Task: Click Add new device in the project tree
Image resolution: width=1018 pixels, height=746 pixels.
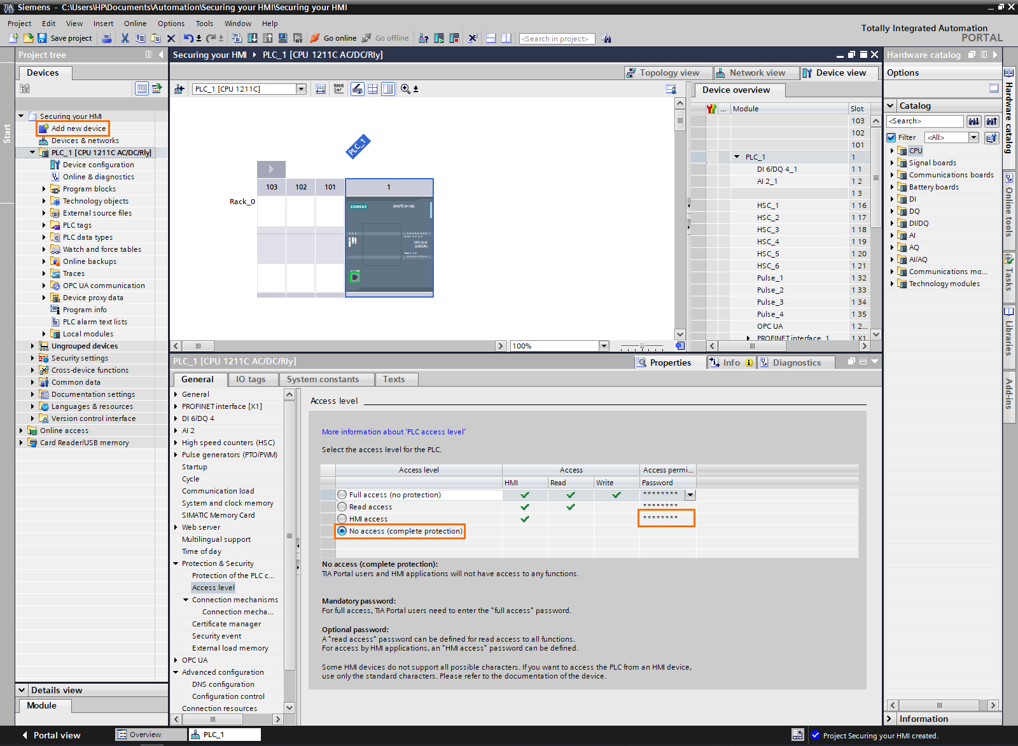Action: click(78, 128)
